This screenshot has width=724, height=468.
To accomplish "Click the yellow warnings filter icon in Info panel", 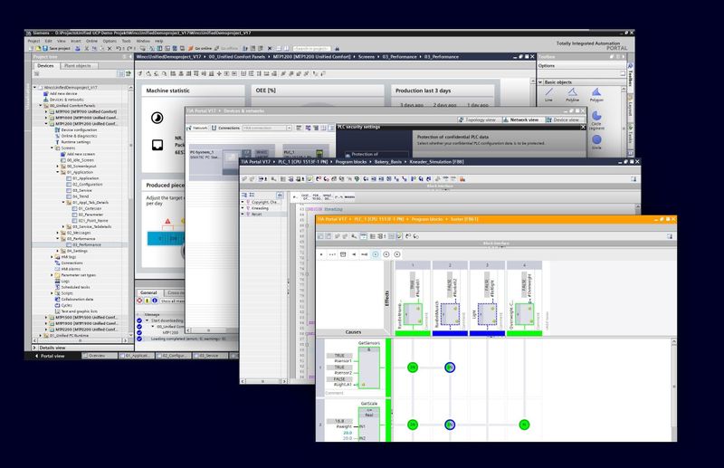I will 148,301.
